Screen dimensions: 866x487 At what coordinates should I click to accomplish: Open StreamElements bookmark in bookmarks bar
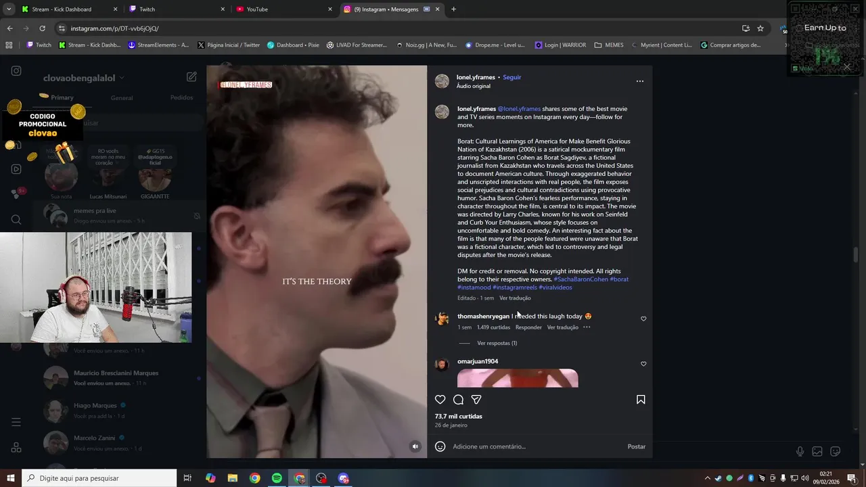pyautogui.click(x=158, y=45)
